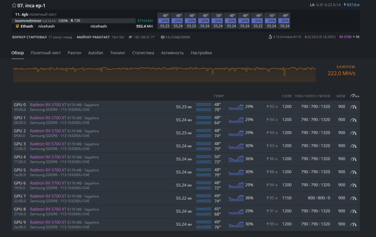376x237 pixels.
Task: Click the 222.0 MH/s hashrate value
Action: click(x=341, y=73)
